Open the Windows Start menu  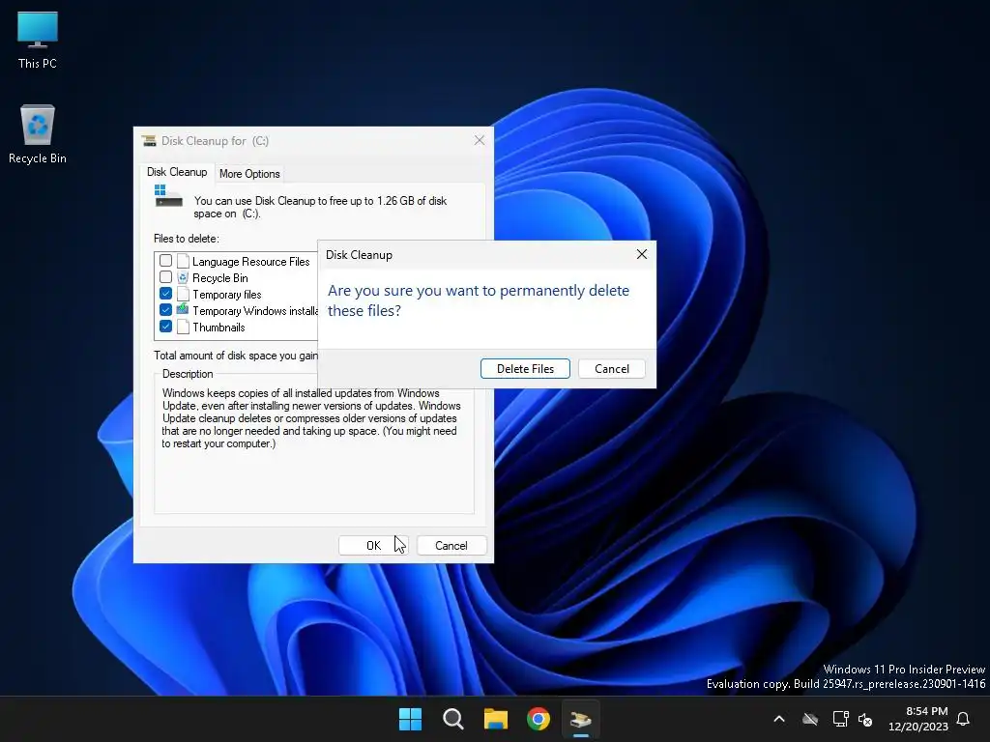(x=410, y=719)
